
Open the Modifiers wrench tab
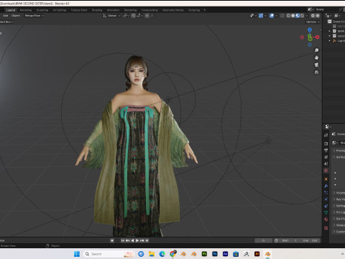326,186
